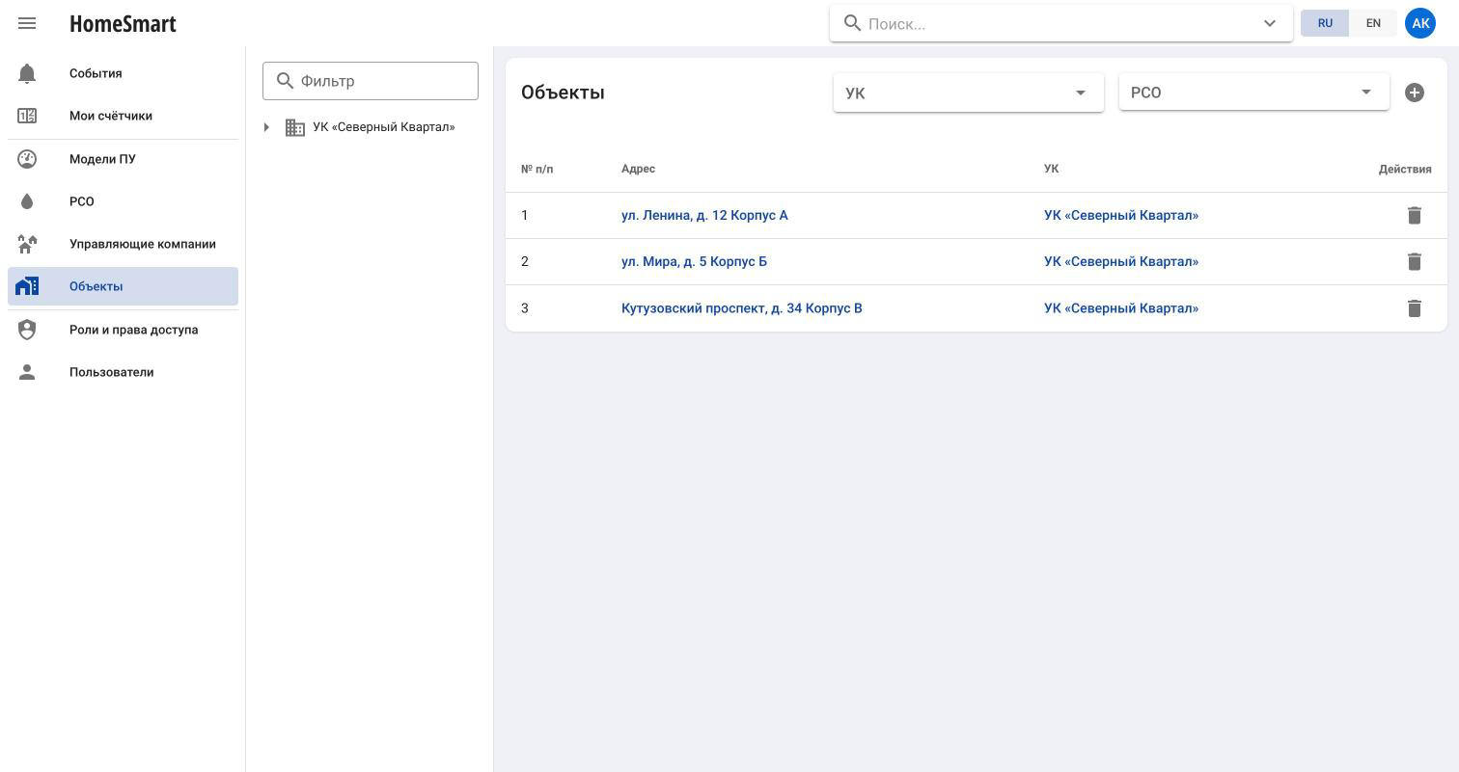The height and width of the screenshot is (772, 1459).
Task: Click the meter icon for Мои счётчики
Action: click(27, 116)
